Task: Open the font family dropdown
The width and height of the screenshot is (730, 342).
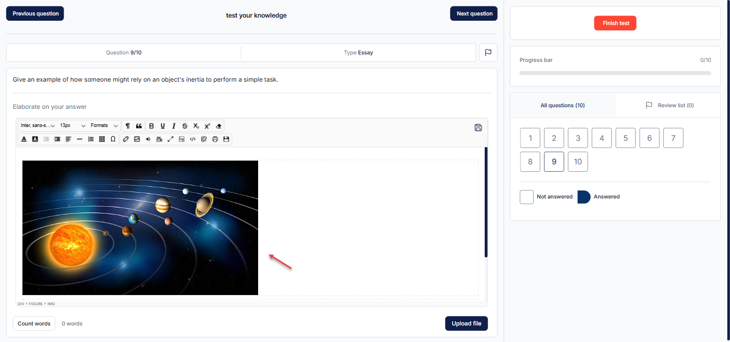Action: click(x=37, y=126)
